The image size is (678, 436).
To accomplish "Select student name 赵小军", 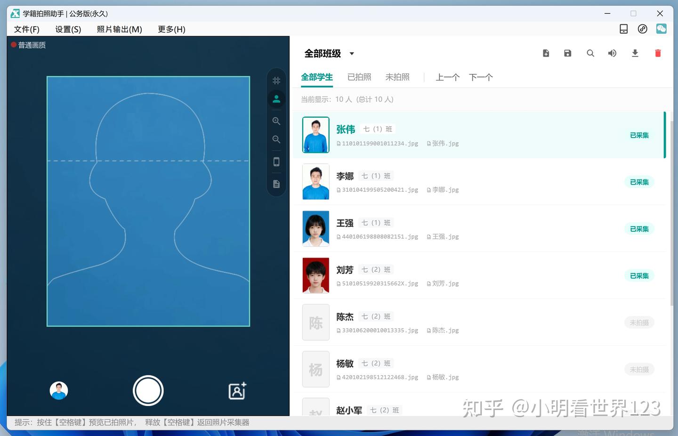I will point(349,411).
